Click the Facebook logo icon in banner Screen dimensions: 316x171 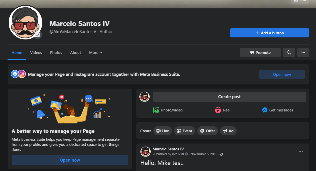15,74
